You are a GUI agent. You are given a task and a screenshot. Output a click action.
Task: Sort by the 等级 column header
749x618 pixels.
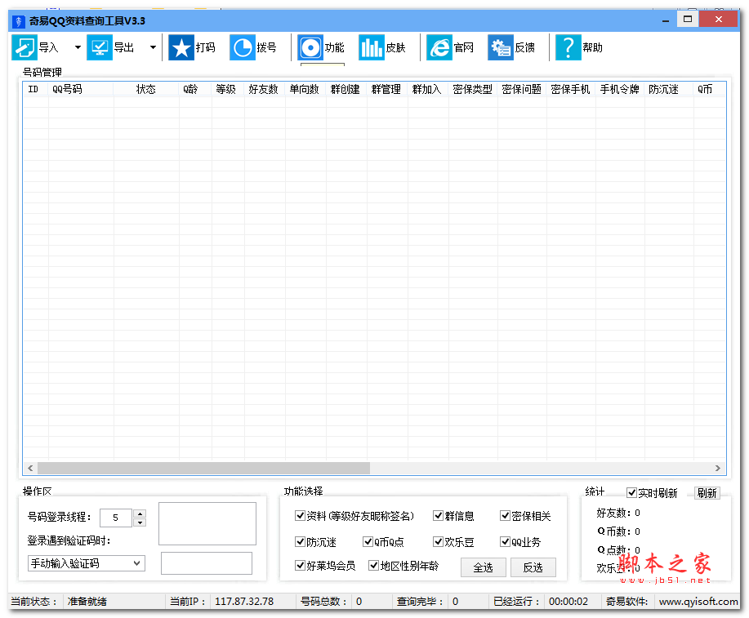point(228,89)
